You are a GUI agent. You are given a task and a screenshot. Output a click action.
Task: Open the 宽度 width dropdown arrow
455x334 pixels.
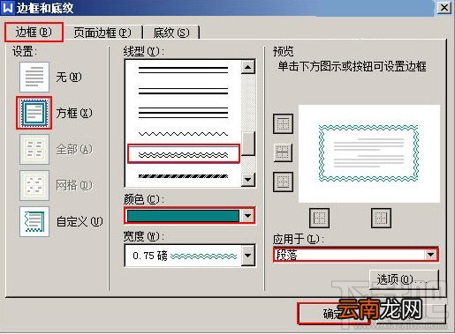[248, 256]
